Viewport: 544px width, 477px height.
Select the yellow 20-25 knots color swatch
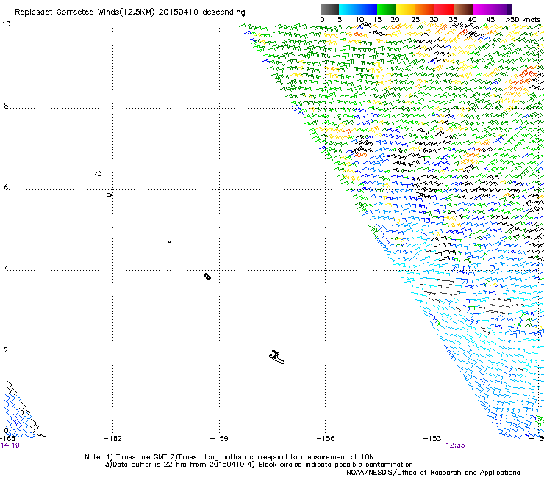point(406,9)
